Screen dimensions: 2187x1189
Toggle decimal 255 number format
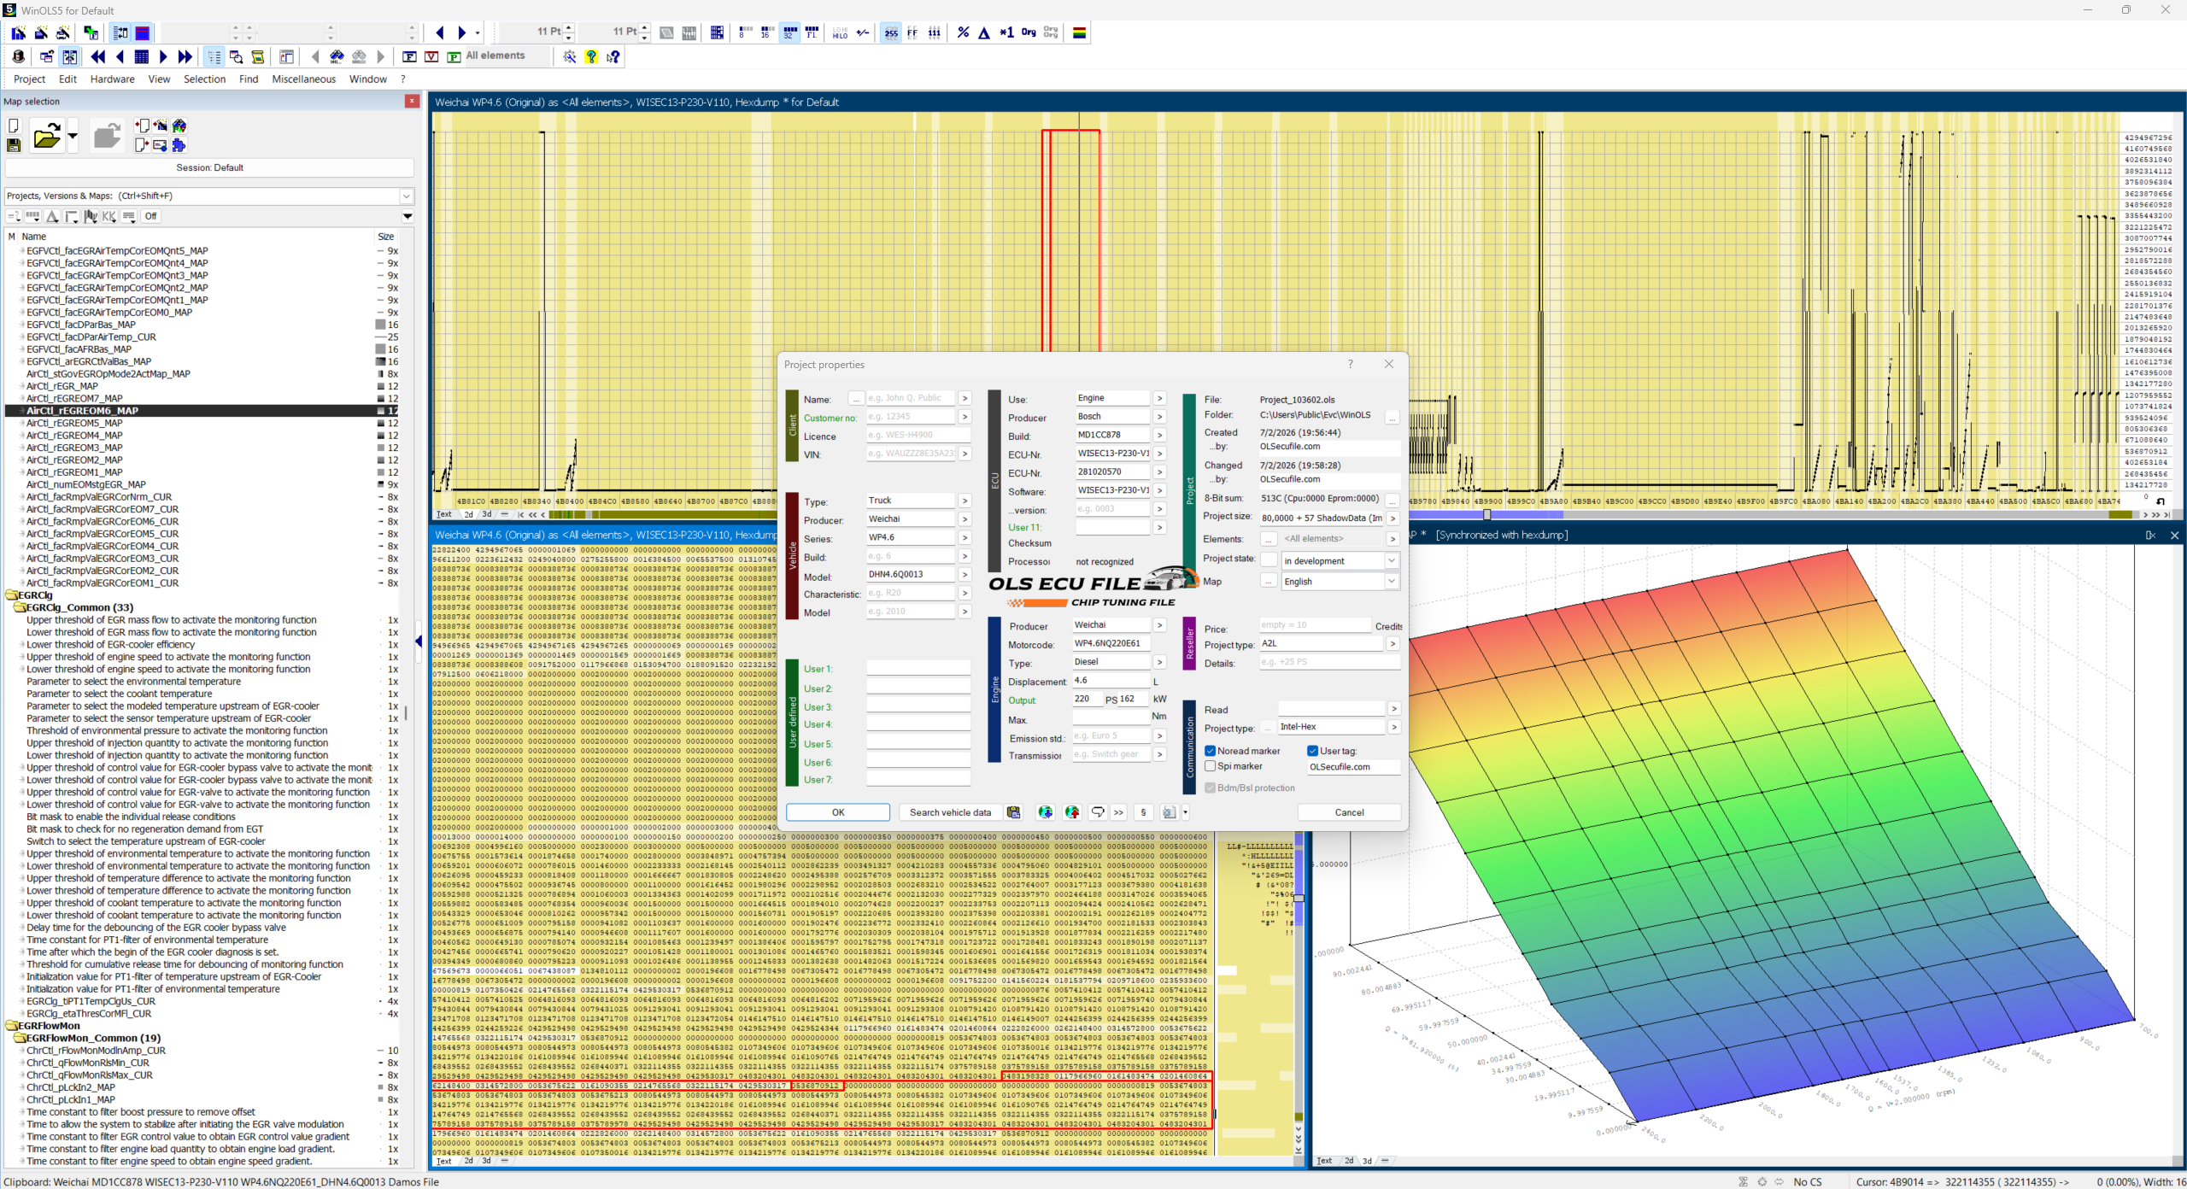point(891,32)
